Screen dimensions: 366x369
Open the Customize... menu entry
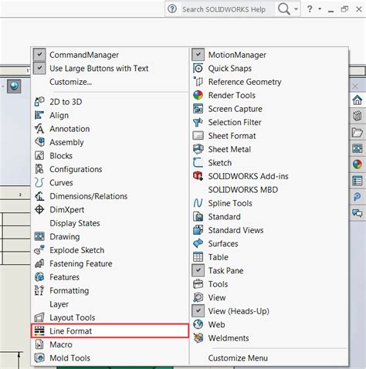coord(110,82)
